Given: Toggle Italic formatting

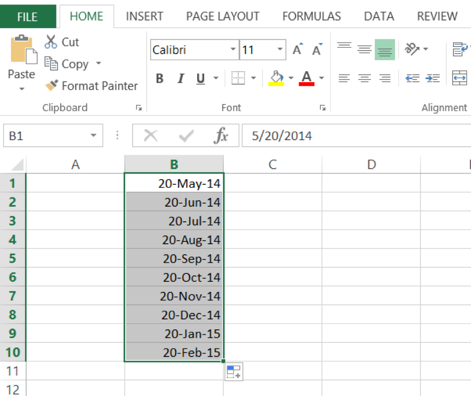Looking at the screenshot, I should pos(181,79).
